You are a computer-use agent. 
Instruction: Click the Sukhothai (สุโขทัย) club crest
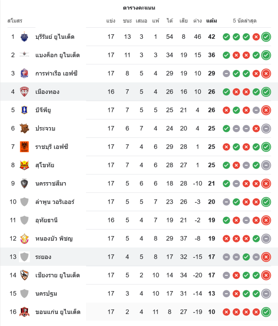tap(24, 165)
